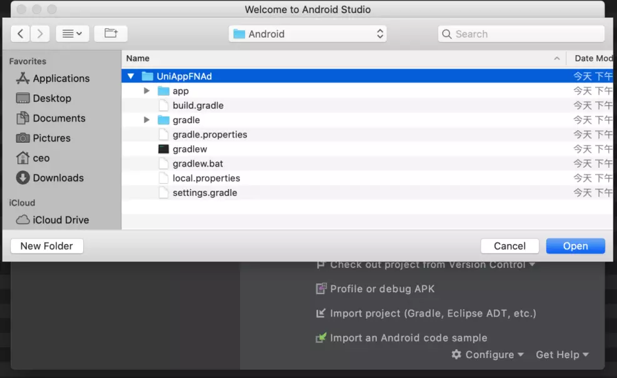This screenshot has width=617, height=378.
Task: Click the Search input field
Action: [x=525, y=34]
